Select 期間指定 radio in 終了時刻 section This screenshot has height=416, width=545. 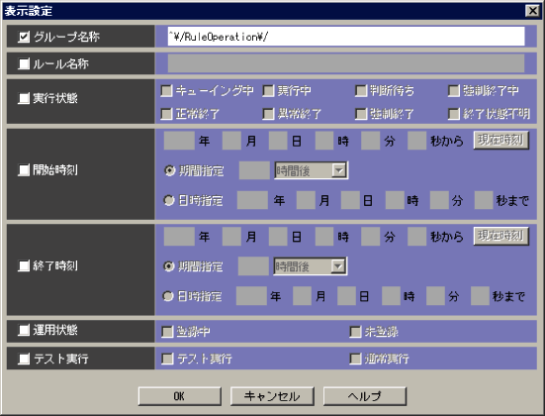point(169,266)
